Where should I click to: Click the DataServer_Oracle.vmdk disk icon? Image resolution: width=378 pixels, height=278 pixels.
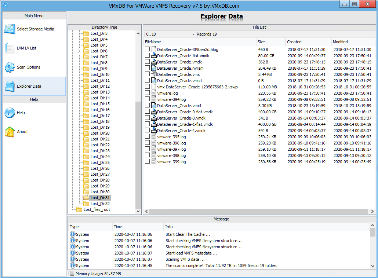pyautogui.click(x=153, y=62)
